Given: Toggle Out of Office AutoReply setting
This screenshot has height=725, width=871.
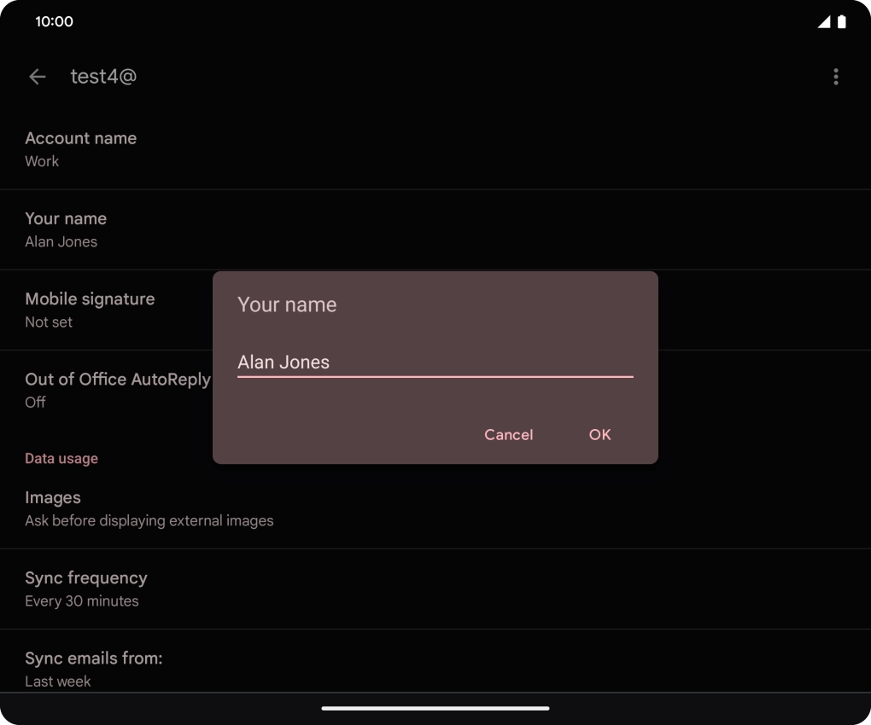Looking at the screenshot, I should (117, 389).
